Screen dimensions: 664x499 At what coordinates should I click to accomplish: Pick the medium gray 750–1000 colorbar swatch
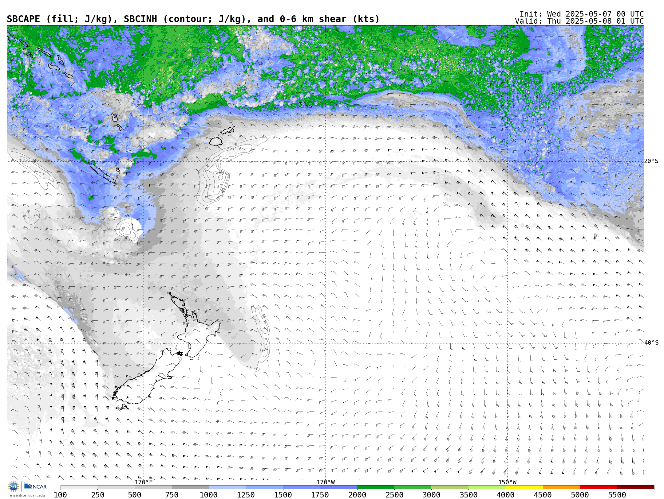190,487
